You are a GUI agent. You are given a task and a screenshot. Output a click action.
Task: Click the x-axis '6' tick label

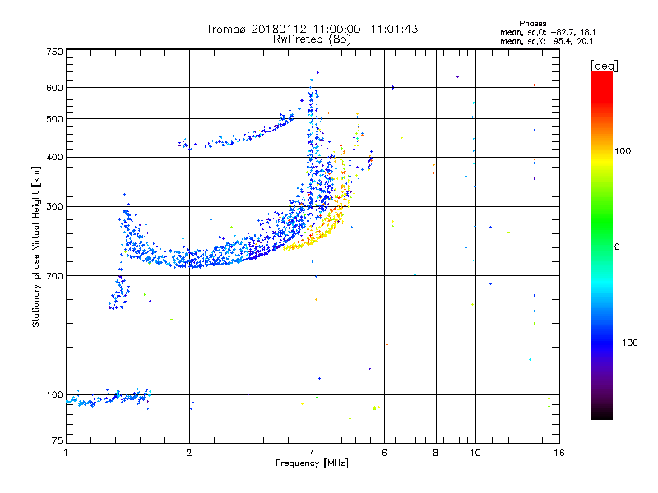pyautogui.click(x=384, y=453)
